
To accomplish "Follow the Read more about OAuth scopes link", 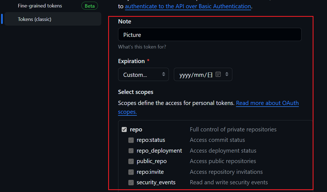I will coord(267,103).
